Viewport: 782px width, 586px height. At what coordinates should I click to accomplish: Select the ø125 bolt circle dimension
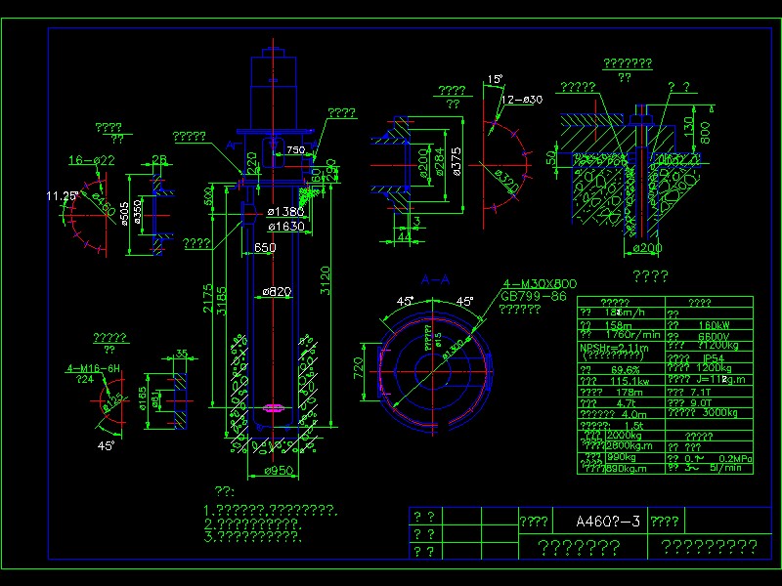pos(114,403)
